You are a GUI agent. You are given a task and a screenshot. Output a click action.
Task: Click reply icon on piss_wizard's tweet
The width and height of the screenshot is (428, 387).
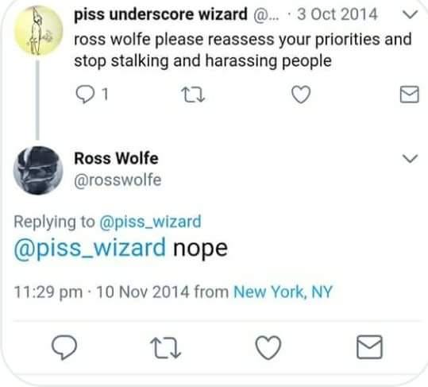85,95
